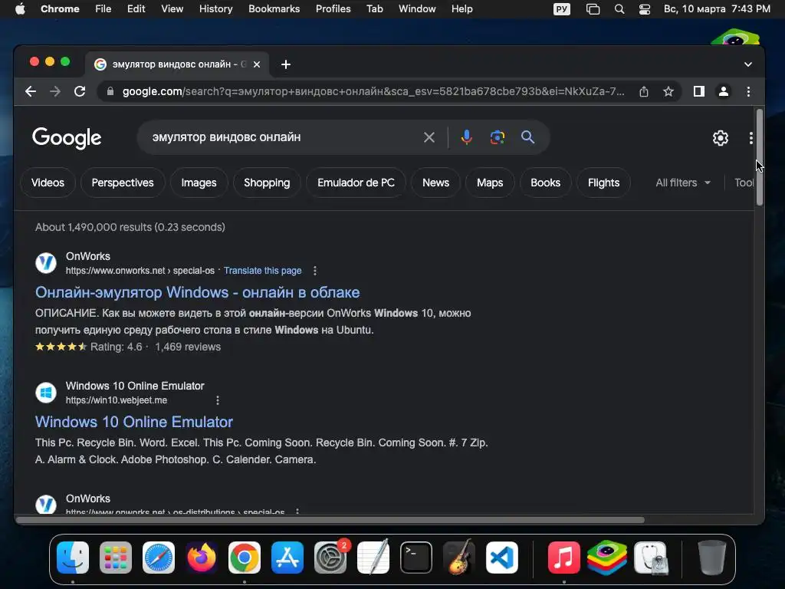Clear the Google search box with X
Screen dimensions: 785x589
click(x=429, y=137)
